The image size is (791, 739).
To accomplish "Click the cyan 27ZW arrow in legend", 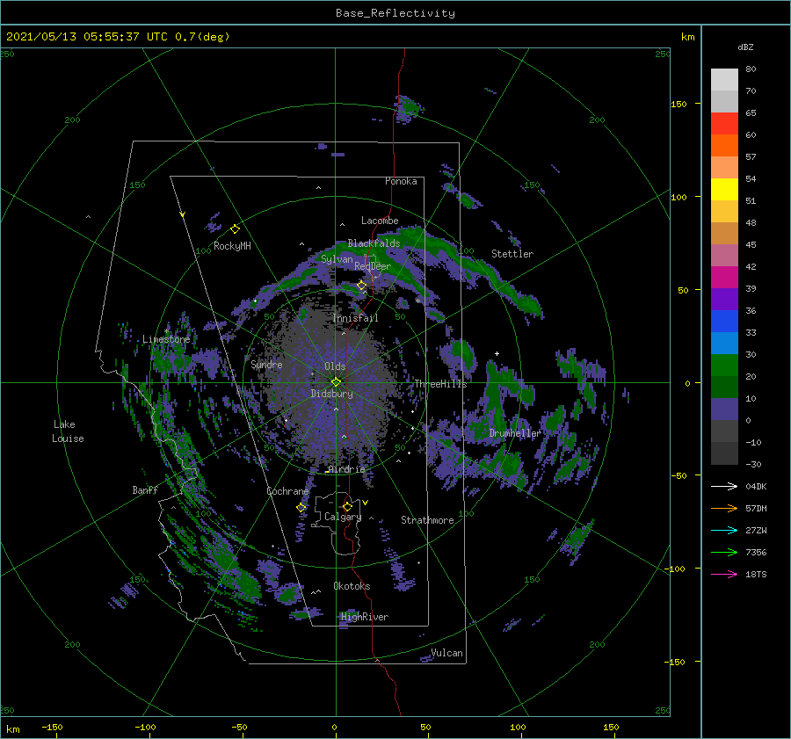I will [x=724, y=530].
